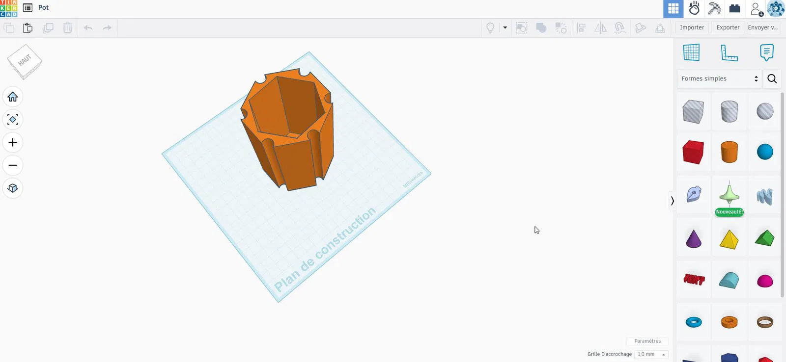This screenshot has height=362, width=786.
Task: Select the purple cone shape
Action: click(693, 239)
